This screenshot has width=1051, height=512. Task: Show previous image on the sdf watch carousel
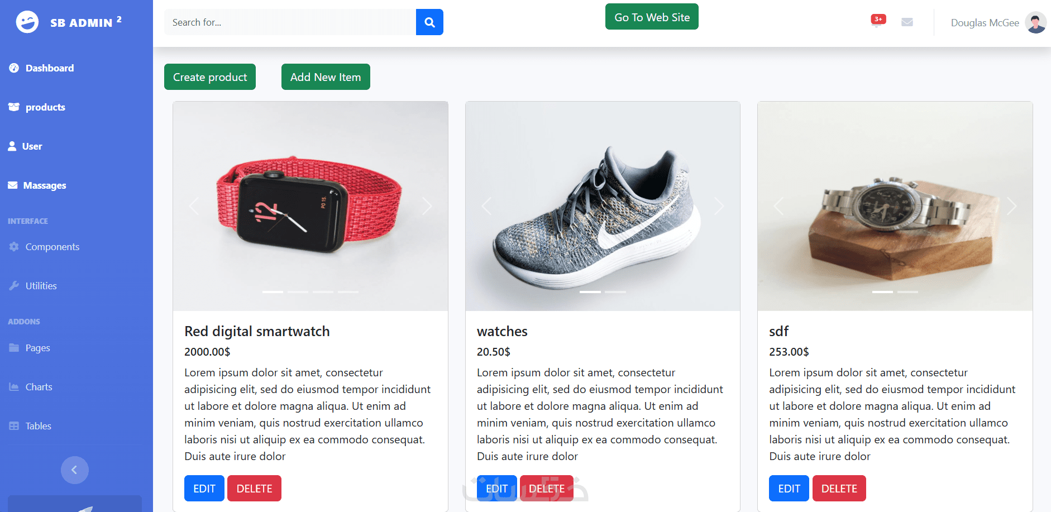click(778, 206)
